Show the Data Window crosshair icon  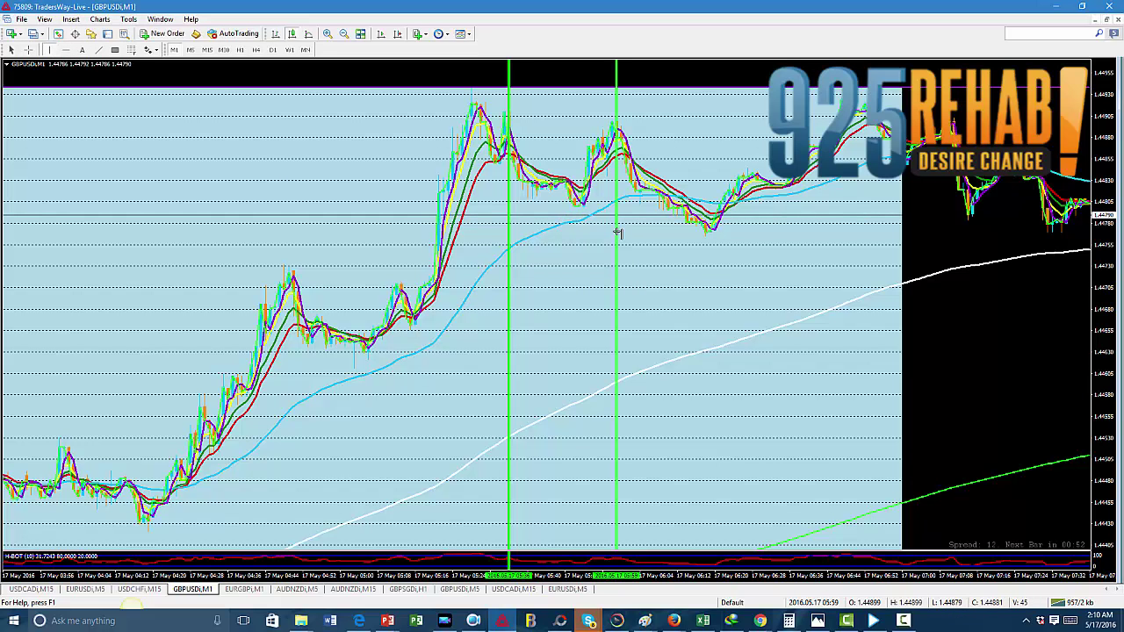76,34
